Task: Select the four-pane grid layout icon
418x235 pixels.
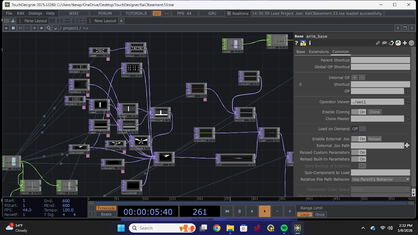Action: (83, 21)
